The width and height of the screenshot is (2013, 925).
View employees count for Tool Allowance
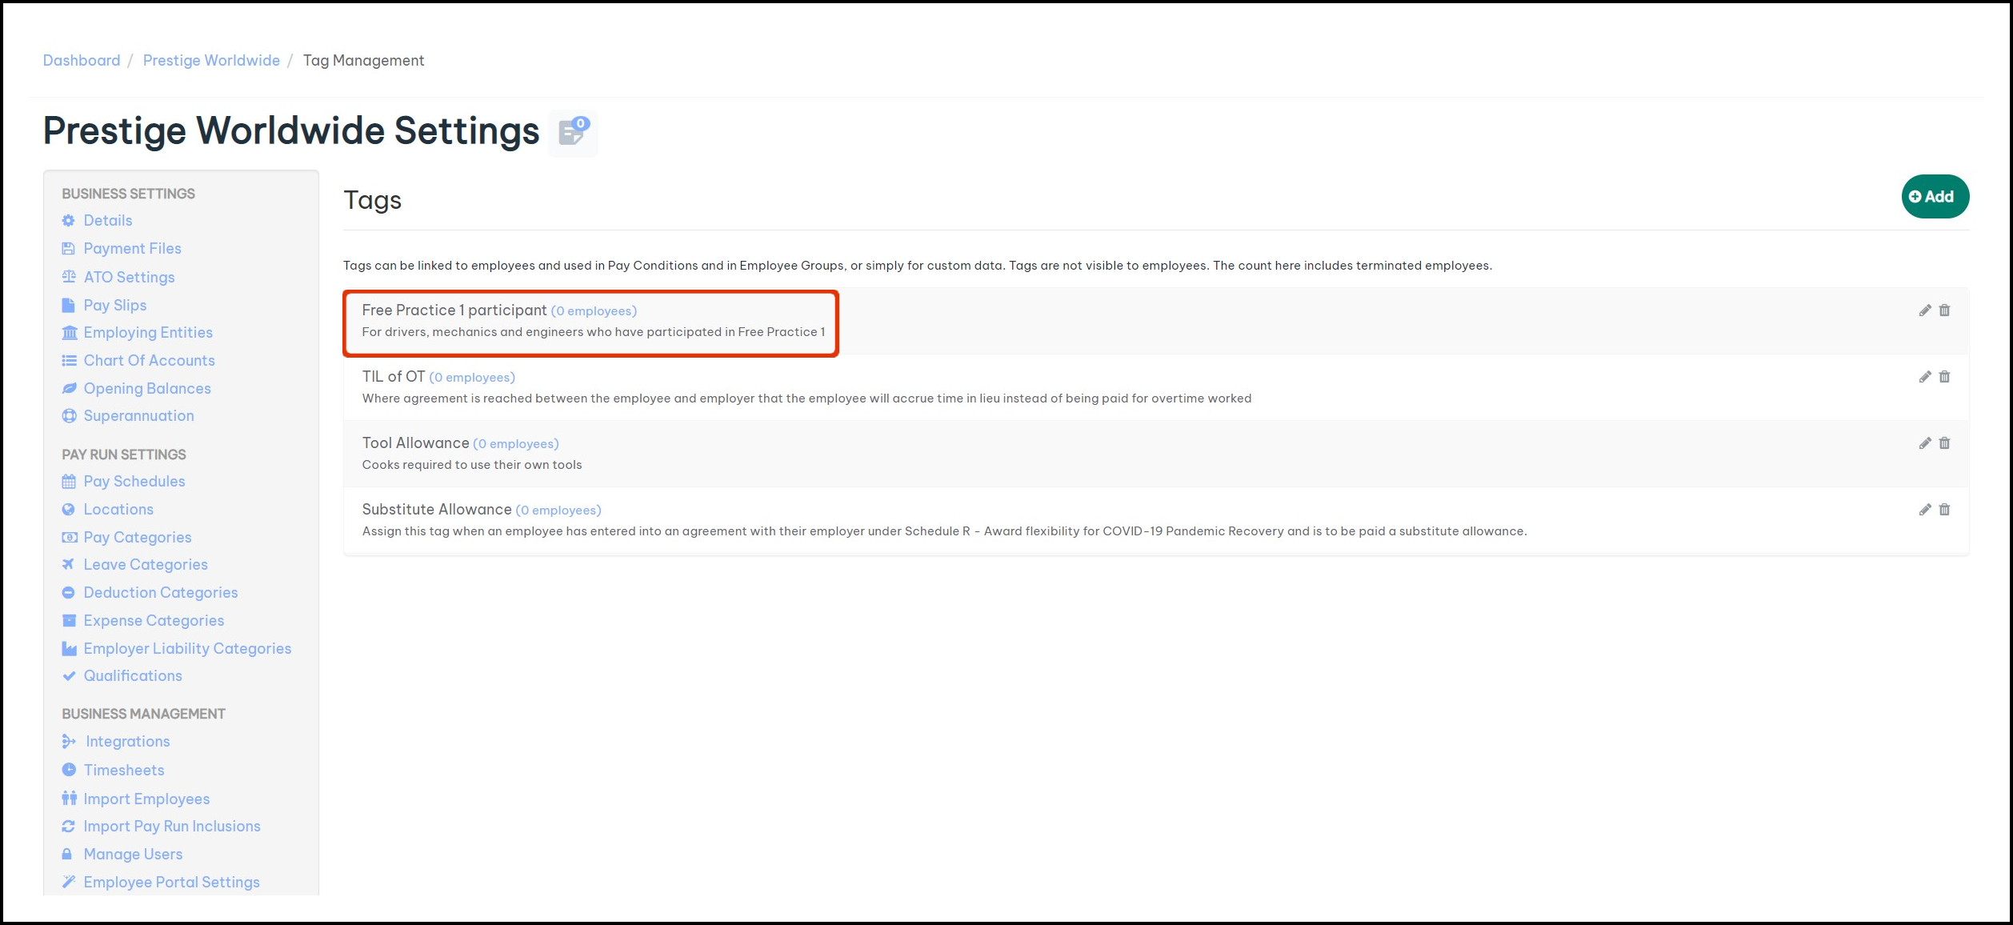click(x=516, y=444)
